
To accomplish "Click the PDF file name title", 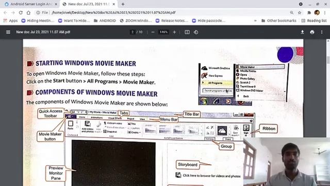I will pos(43,32).
